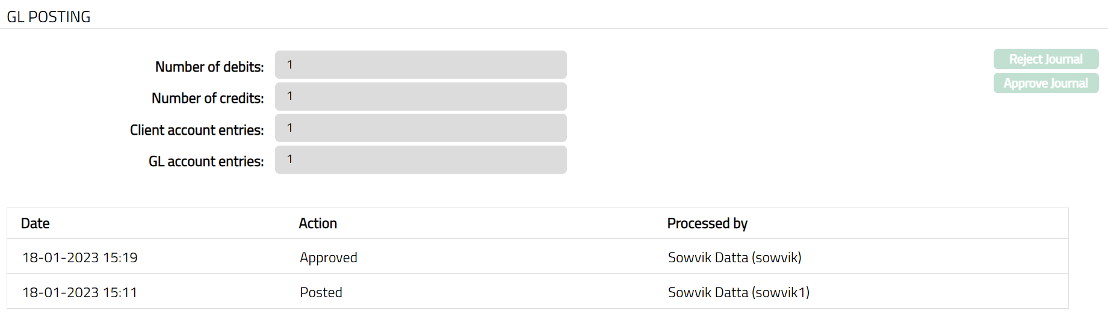Image resolution: width=1108 pixels, height=317 pixels.
Task: Click Sowvik Datta (sowvik) processor cell
Action: click(x=734, y=257)
